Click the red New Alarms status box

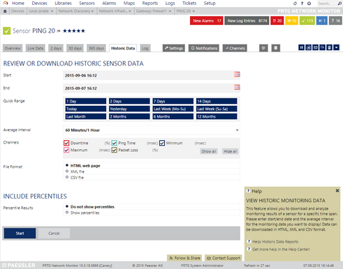click(x=207, y=21)
